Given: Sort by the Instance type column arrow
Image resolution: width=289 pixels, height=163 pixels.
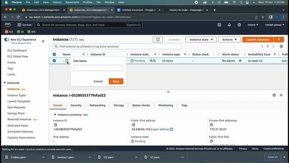Looking at the screenshot, I should [x=185, y=54].
